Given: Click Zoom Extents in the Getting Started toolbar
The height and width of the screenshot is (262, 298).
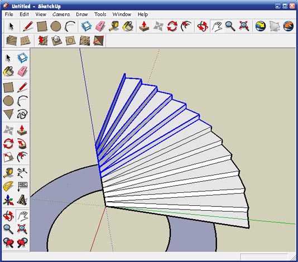Looking at the screenshot, I should pos(244,26).
